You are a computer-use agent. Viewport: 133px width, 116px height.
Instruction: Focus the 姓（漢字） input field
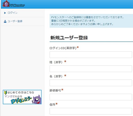click(x=91, y=69)
